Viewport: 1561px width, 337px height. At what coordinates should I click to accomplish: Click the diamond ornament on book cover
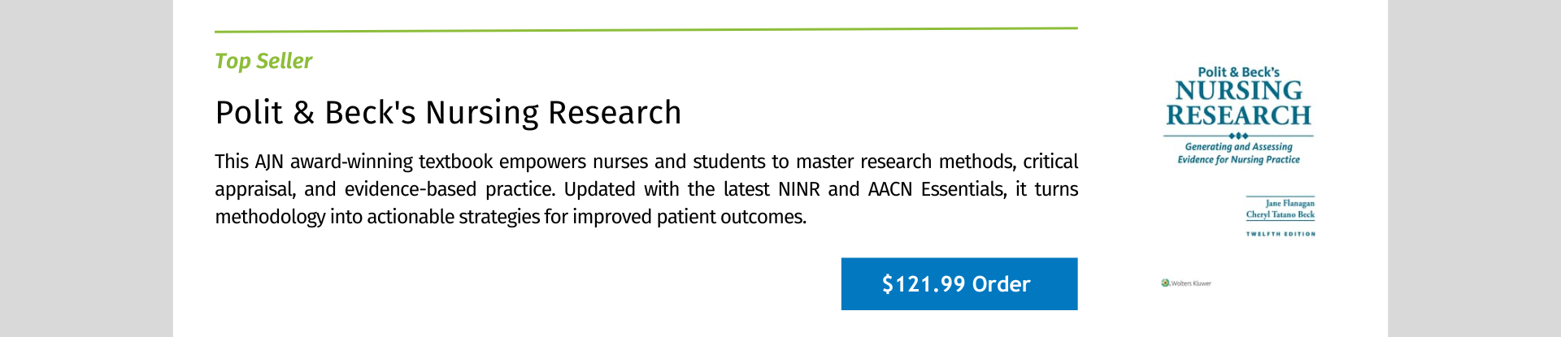1238,136
